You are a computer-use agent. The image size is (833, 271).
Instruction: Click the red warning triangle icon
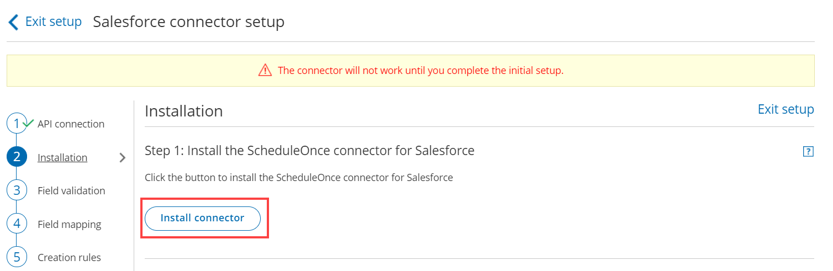265,71
